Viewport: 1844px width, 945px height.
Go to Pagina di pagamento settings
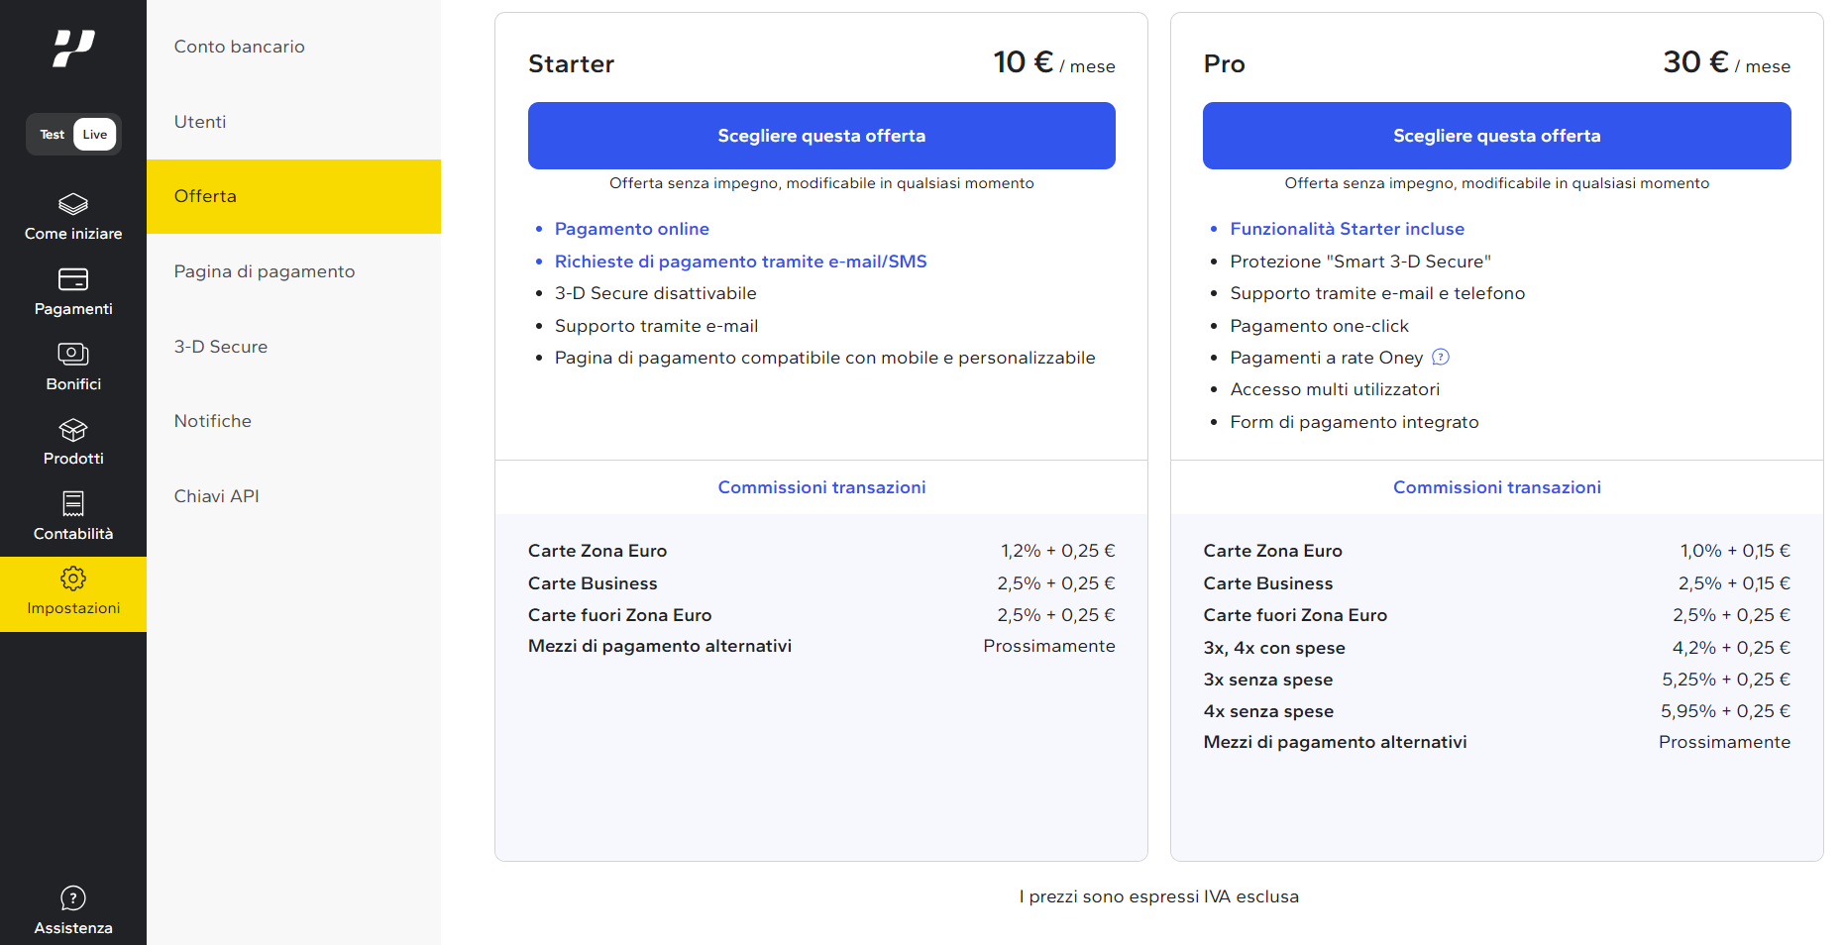[x=293, y=271]
